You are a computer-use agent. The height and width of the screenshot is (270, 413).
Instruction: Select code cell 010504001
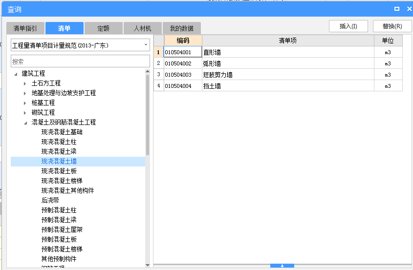coord(183,52)
